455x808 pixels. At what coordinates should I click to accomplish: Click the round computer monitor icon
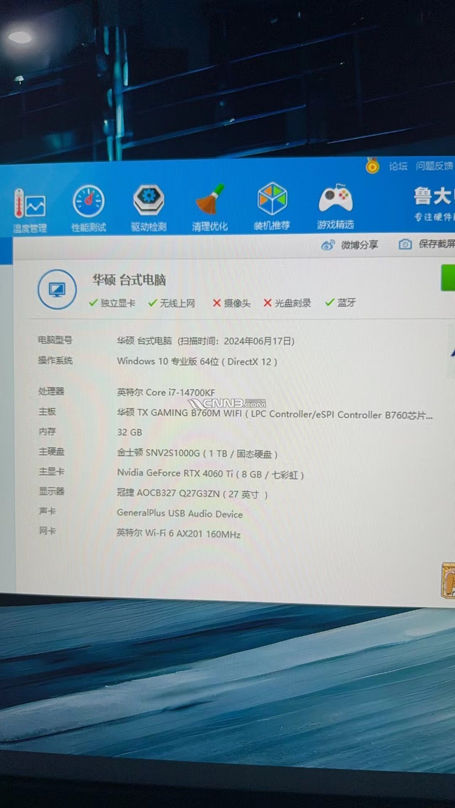57,290
